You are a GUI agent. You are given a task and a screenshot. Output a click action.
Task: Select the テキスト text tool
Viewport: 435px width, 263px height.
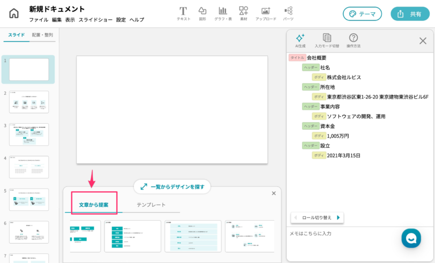(x=183, y=13)
